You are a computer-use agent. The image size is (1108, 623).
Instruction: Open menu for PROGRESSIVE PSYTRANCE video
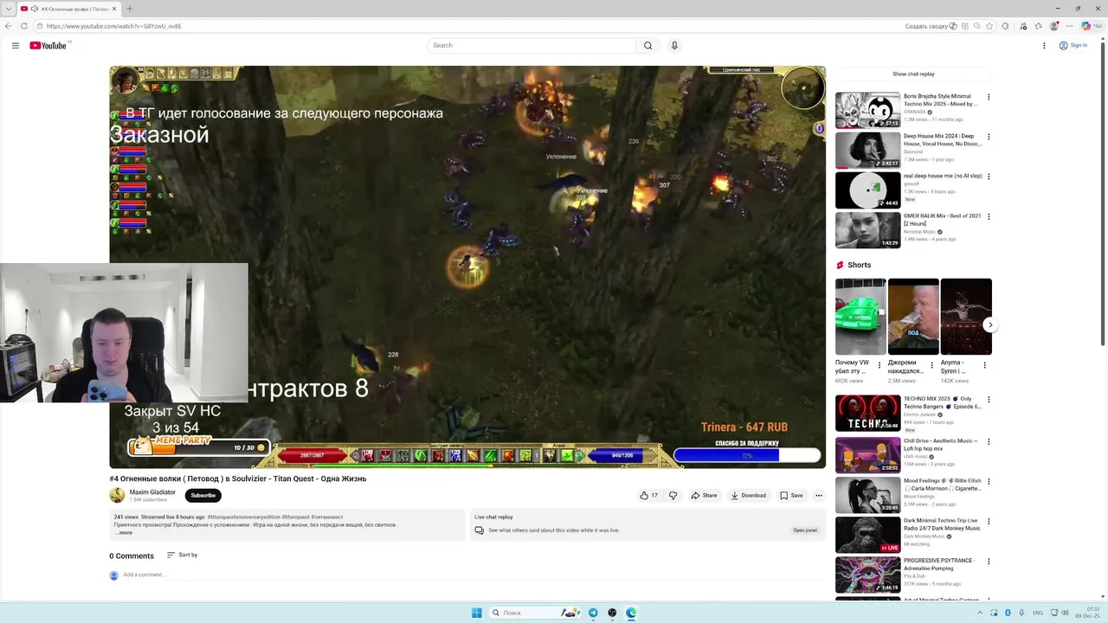[989, 561]
